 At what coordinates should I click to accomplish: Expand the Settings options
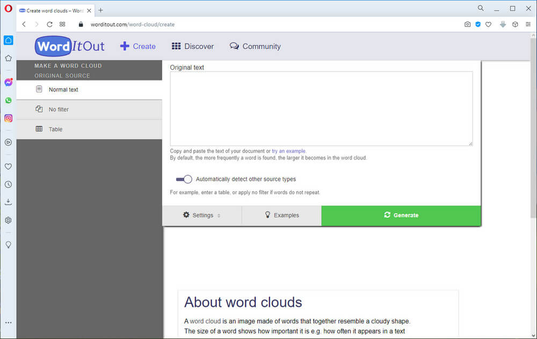[x=202, y=215]
